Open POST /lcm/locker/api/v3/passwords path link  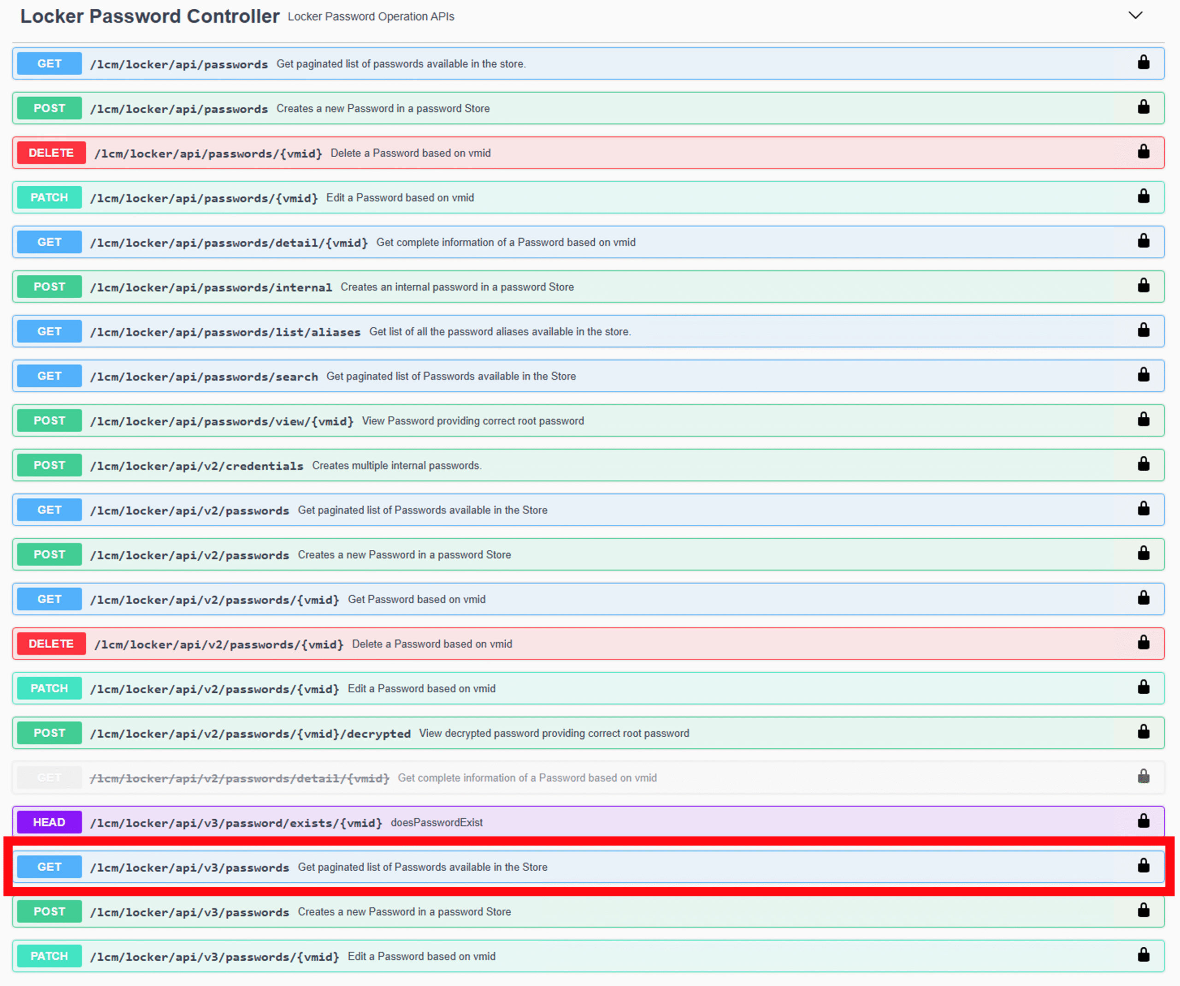click(x=189, y=912)
